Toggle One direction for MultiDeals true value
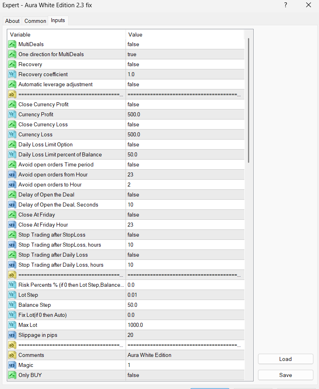Image resolution: width=319 pixels, height=389 pixels. tap(185, 54)
